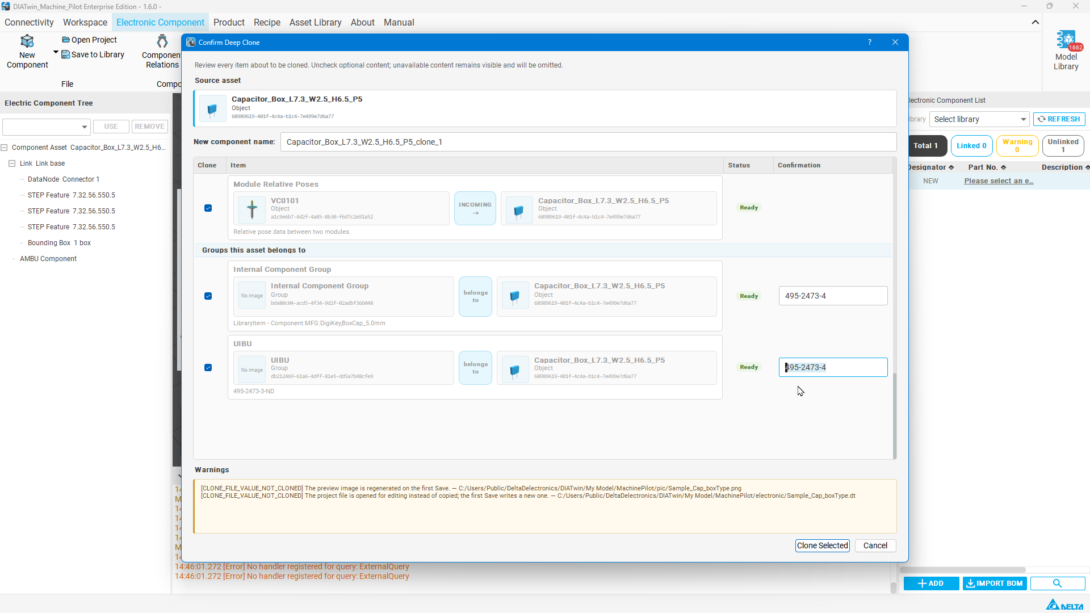1090x613 pixels.
Task: Open the Product menu
Action: [229, 22]
